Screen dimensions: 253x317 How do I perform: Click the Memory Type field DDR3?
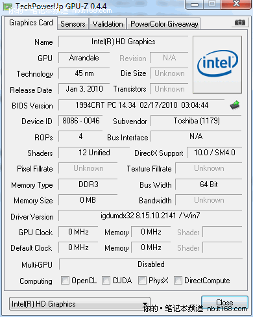(x=88, y=184)
